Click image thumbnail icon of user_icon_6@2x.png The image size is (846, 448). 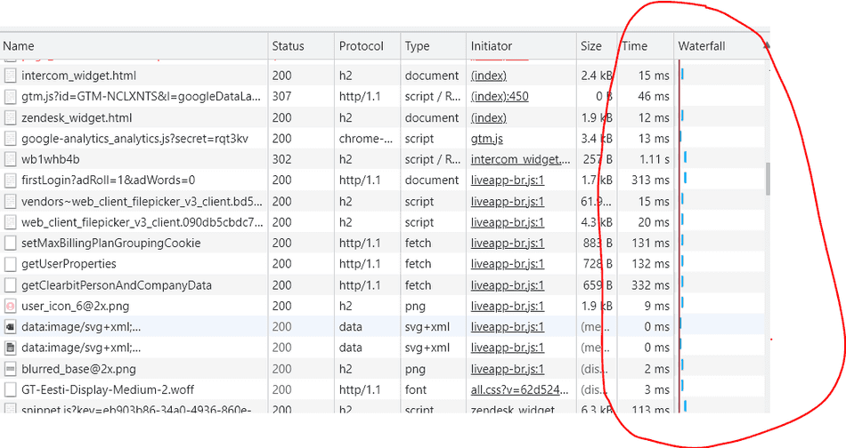point(11,307)
